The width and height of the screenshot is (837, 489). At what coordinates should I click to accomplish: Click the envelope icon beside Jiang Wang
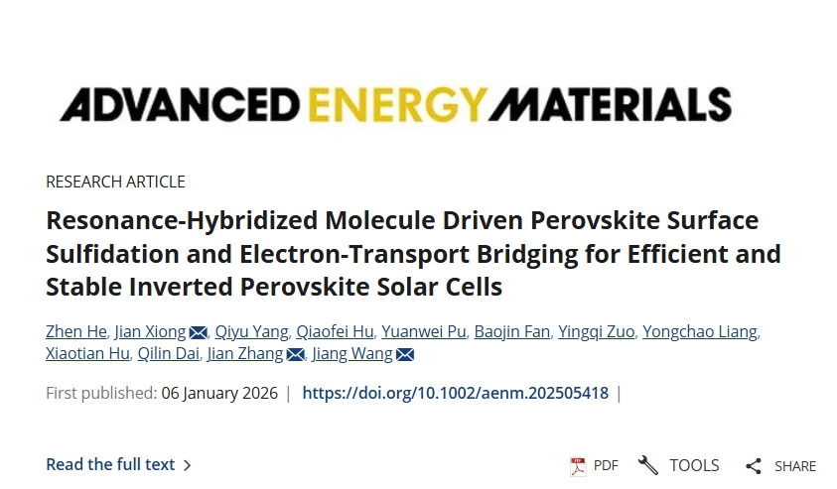(404, 355)
